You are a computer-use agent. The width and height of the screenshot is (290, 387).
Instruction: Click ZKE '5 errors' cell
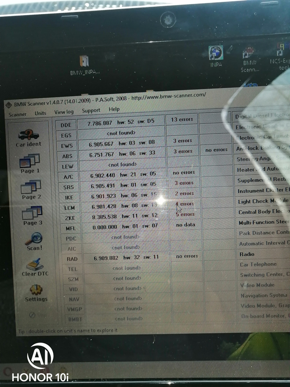point(185,214)
